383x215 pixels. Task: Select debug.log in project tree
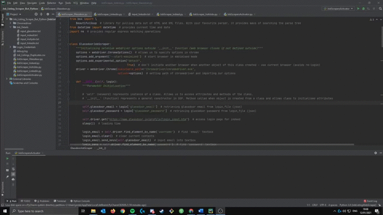point(22,51)
